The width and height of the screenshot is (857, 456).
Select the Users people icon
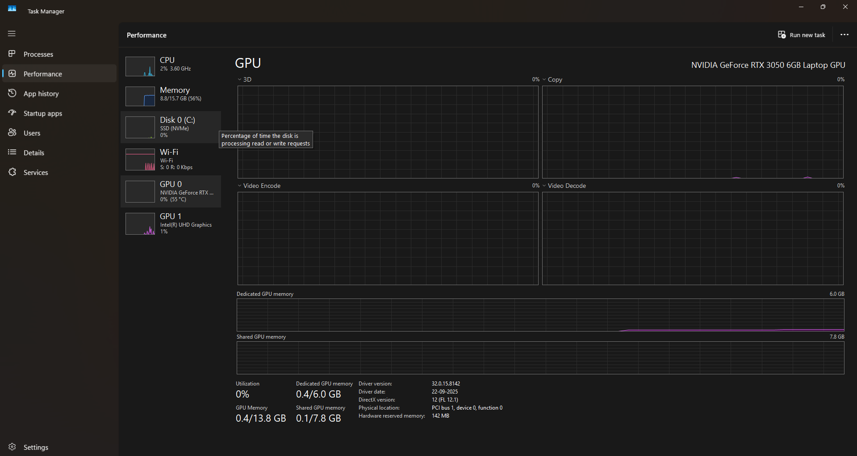12,133
